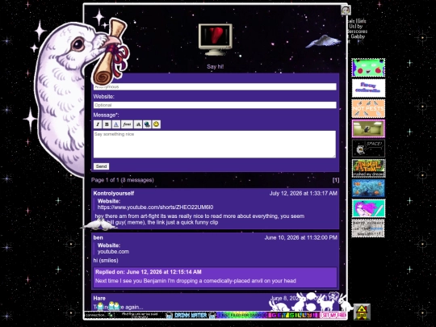The height and width of the screenshot is (327, 436).
Task: Click the green face stamp thumbnail
Action: click(x=368, y=68)
